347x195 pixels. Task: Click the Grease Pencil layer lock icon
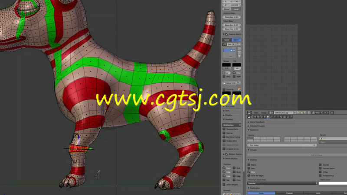tap(232, 50)
